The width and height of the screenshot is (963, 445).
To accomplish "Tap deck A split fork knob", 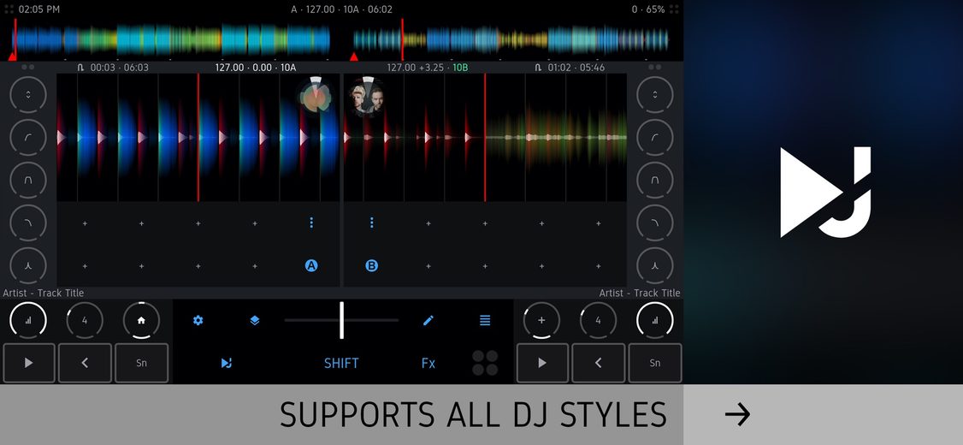I will pos(28,265).
